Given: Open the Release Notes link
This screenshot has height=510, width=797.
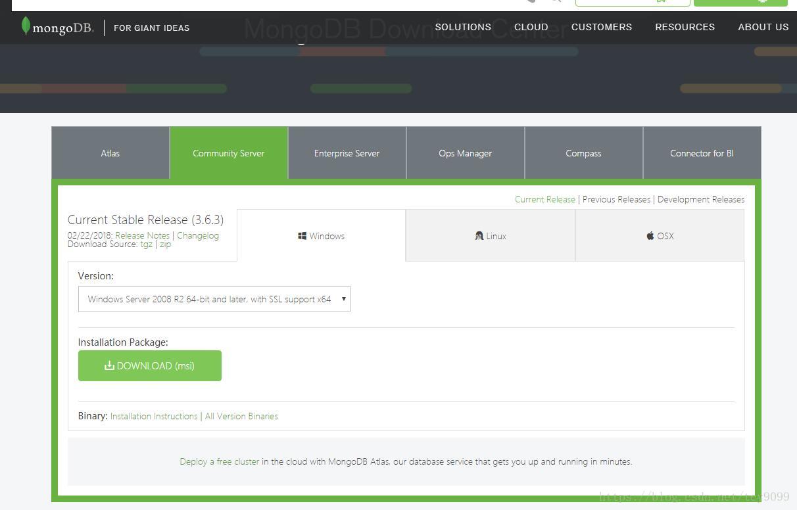Looking at the screenshot, I should point(142,235).
